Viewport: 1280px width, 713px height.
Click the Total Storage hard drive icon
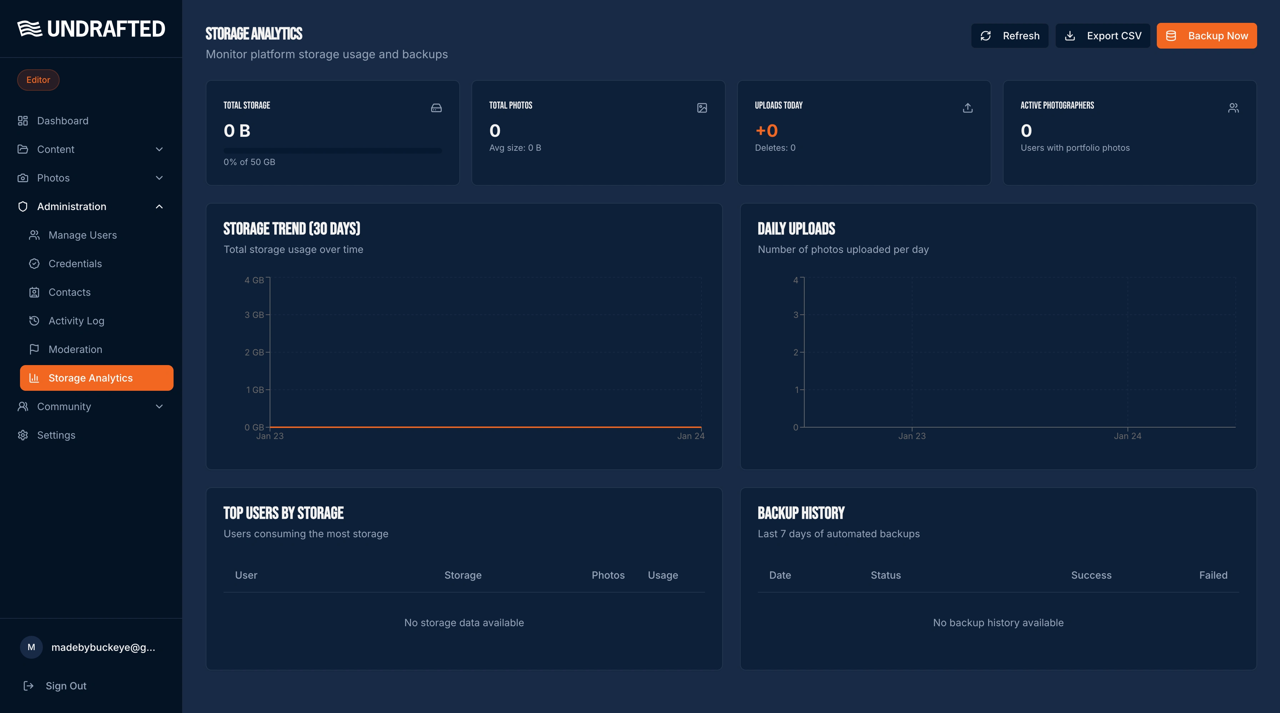tap(436, 108)
